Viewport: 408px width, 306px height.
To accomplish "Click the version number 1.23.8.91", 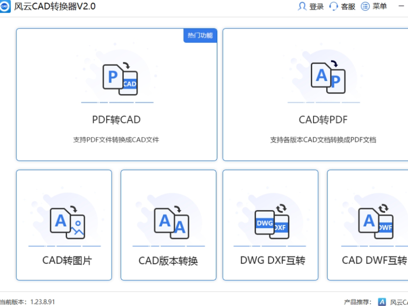I will pos(43,302).
